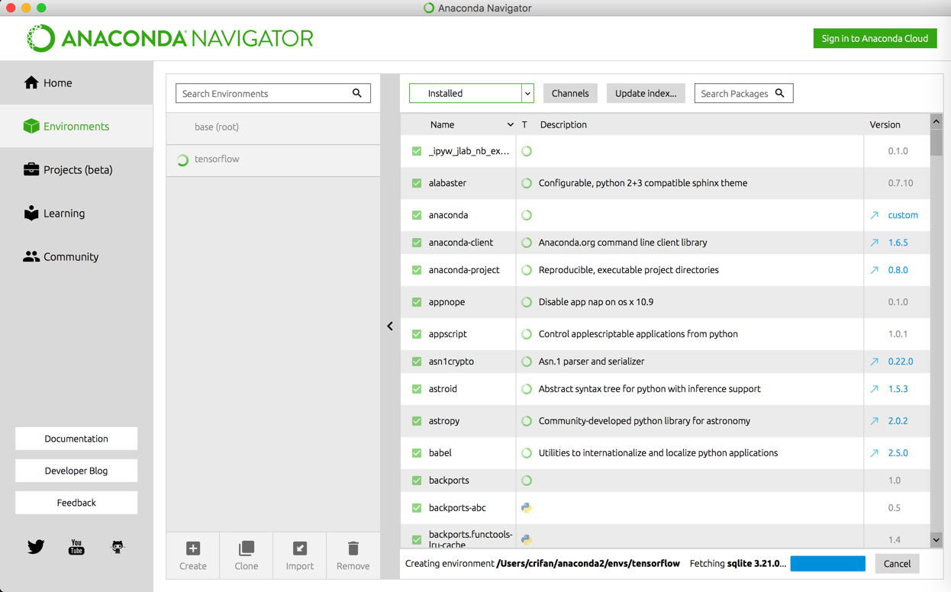Go to the Home section
This screenshot has height=592, width=951.
[76, 82]
